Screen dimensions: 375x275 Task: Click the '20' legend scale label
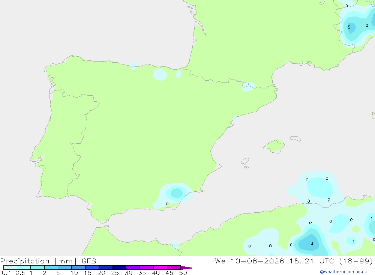click(x=101, y=273)
